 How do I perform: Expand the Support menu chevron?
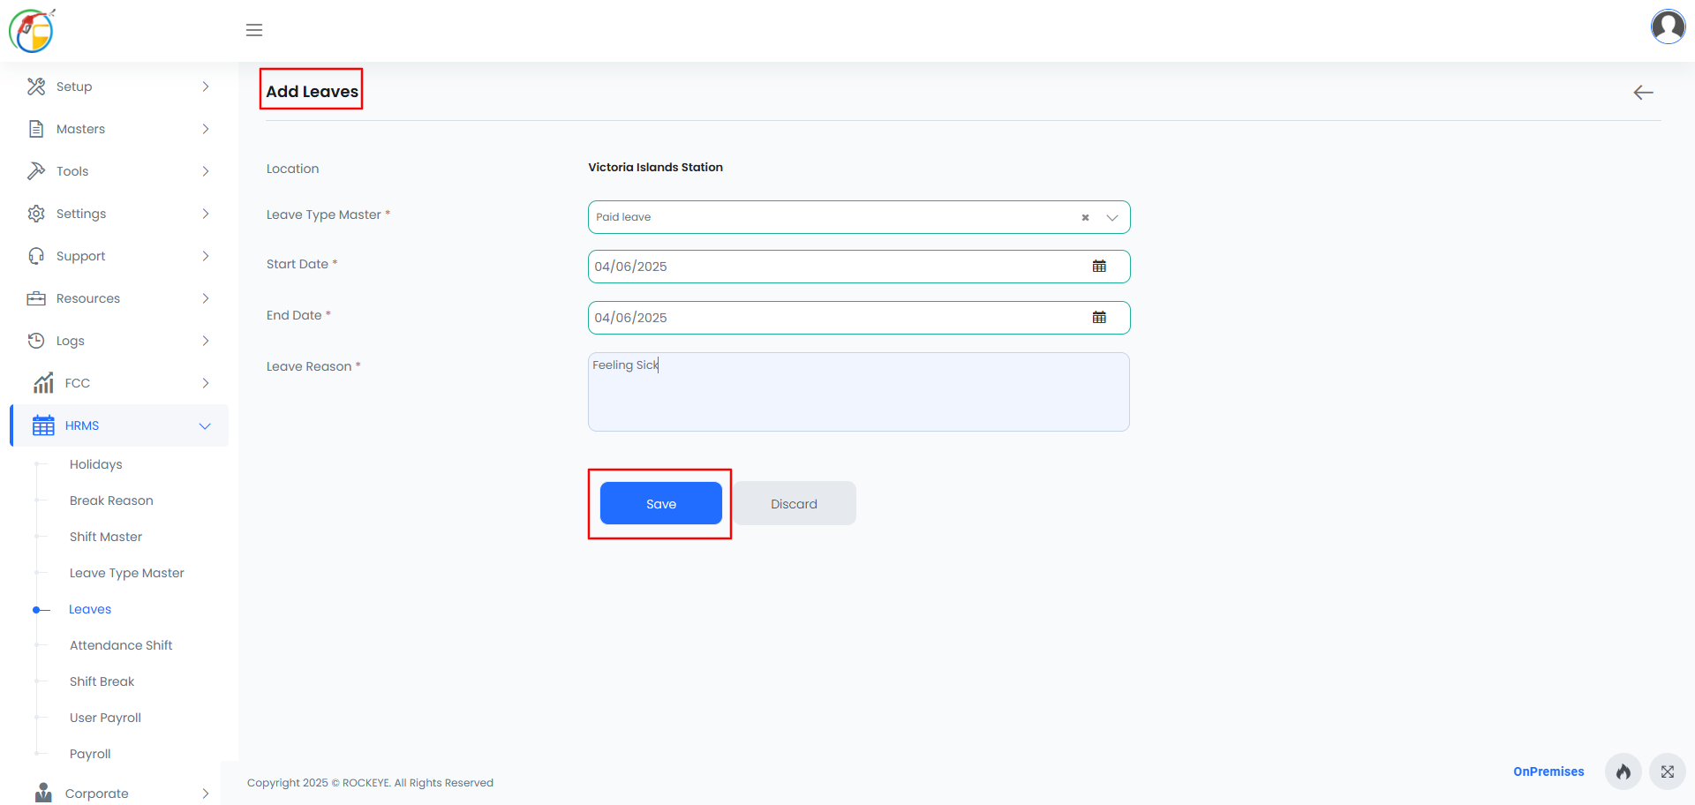point(206,256)
